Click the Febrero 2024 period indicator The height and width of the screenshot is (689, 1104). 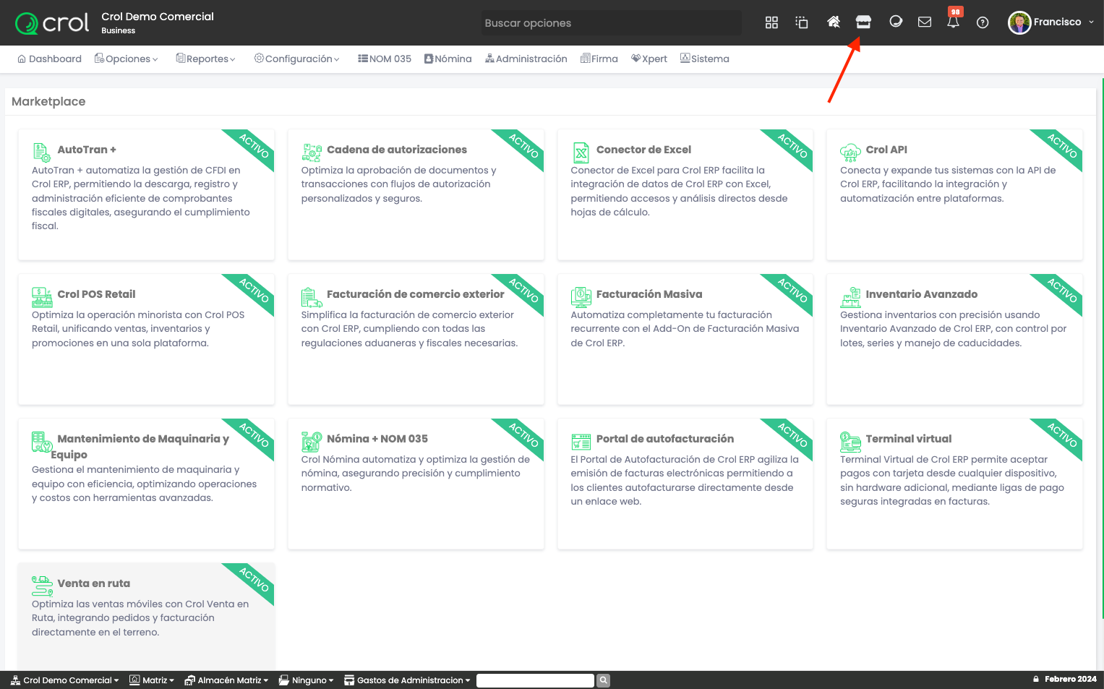pos(1064,680)
